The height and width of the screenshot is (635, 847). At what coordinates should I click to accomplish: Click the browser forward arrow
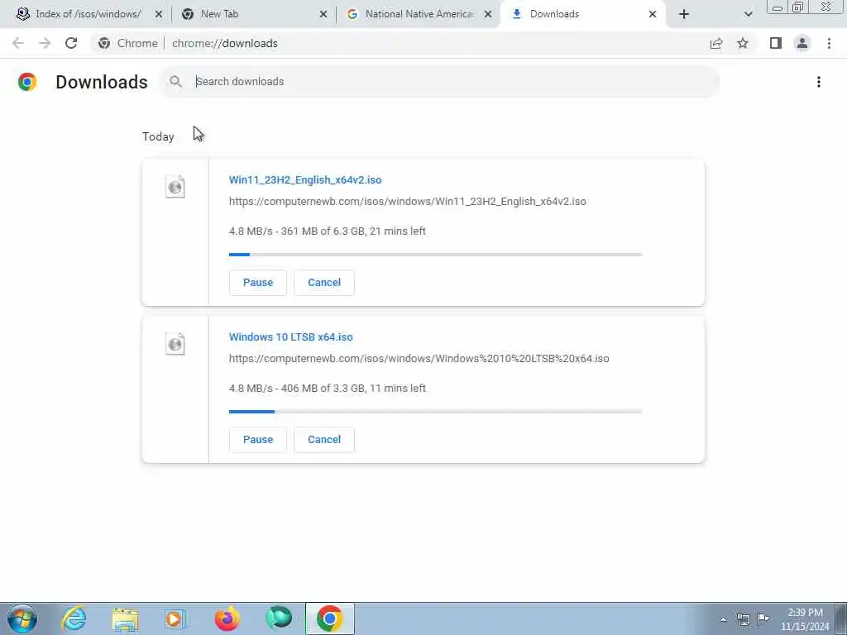click(45, 43)
